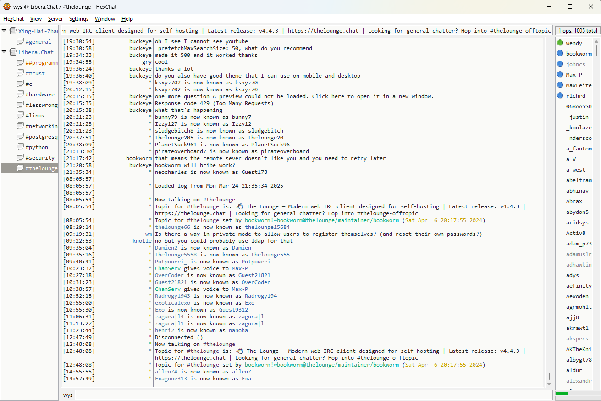Click the chat area scrollbar down arrow
The width and height of the screenshot is (601, 401).
tap(549, 384)
